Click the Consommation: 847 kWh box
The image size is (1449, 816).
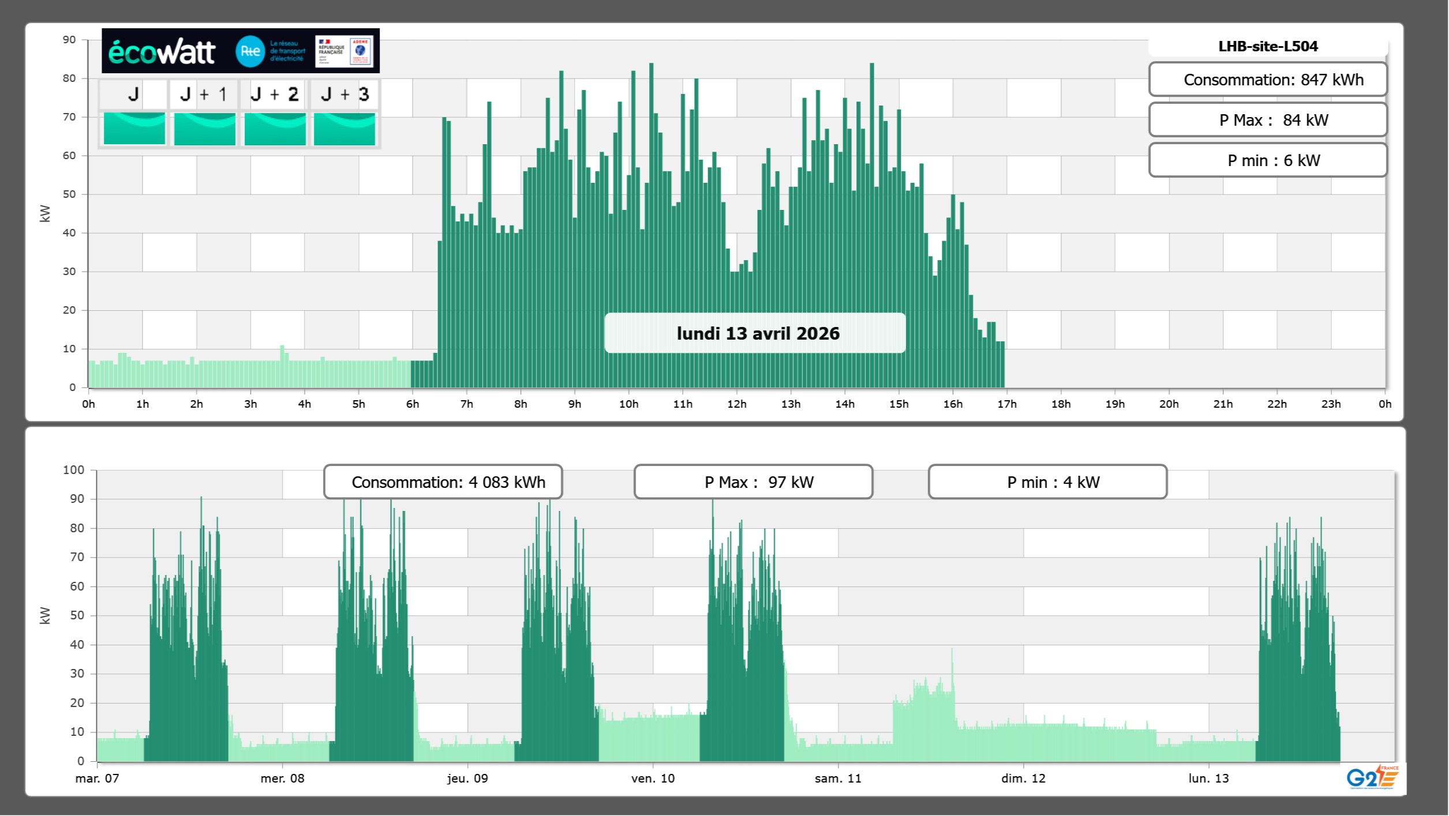[x=1268, y=80]
